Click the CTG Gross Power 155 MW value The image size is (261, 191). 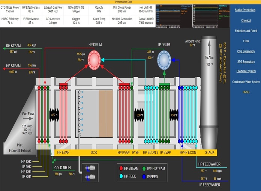click(10, 11)
